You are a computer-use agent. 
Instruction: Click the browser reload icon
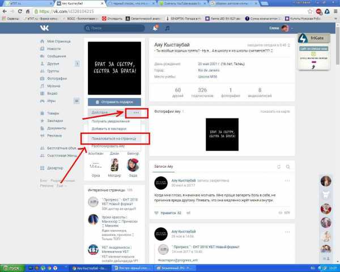point(20,11)
